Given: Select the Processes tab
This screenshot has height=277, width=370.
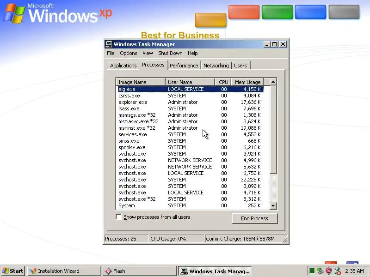Looking at the screenshot, I should [x=153, y=65].
